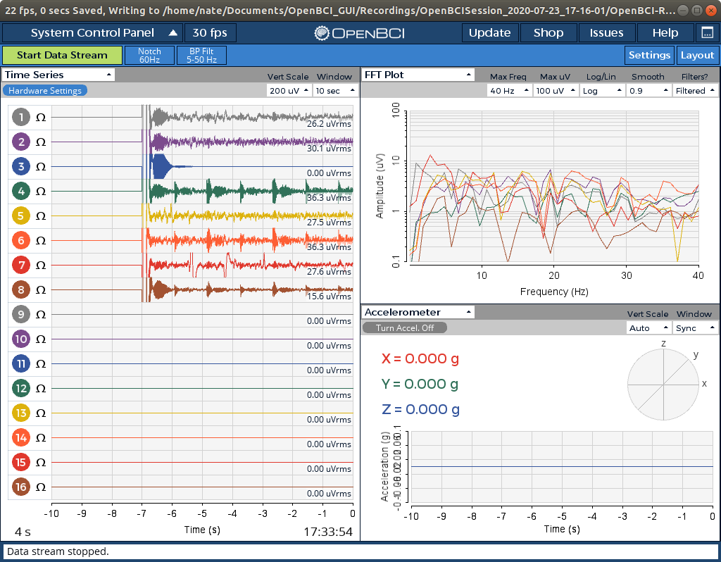Viewport: 721px width, 562px height.
Task: Open the Help menu in the top bar
Action: click(x=663, y=32)
